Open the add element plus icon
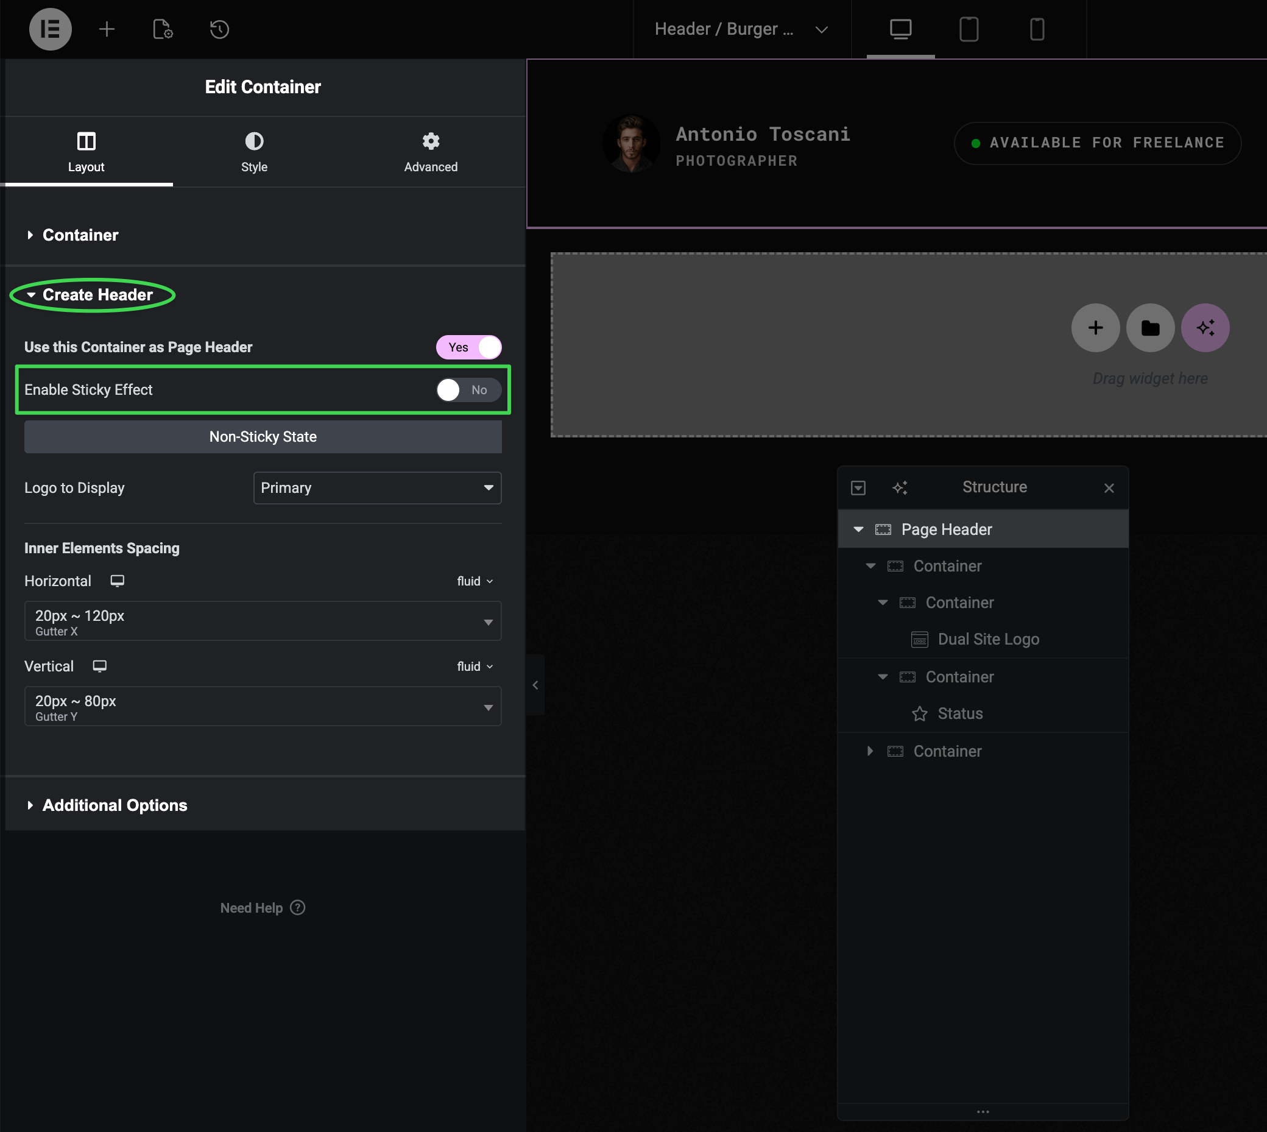Screen dimensions: 1267x1132 tap(107, 29)
